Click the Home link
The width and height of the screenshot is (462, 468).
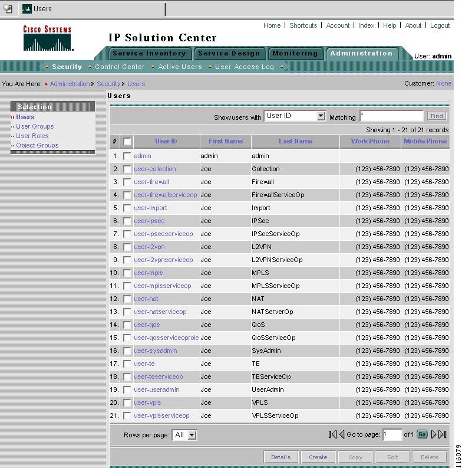(272, 25)
